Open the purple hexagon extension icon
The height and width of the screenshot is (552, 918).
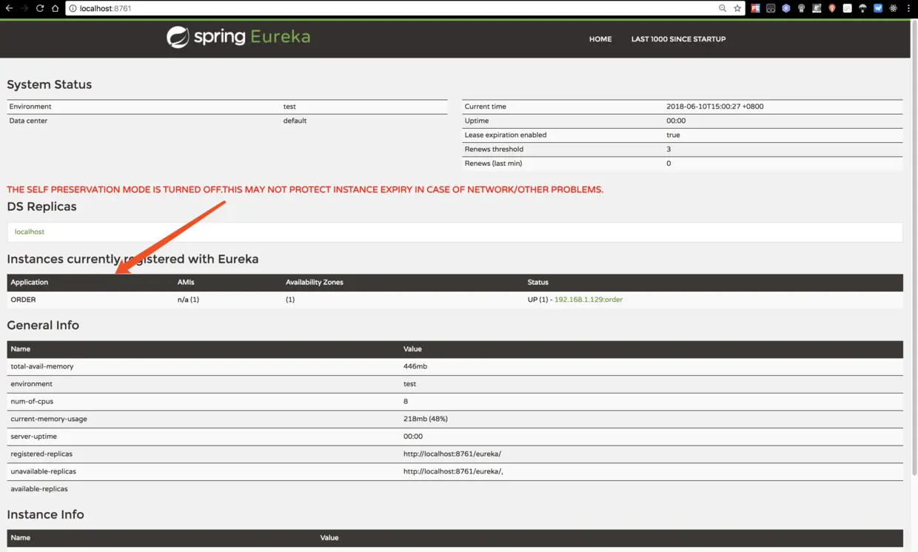(786, 8)
